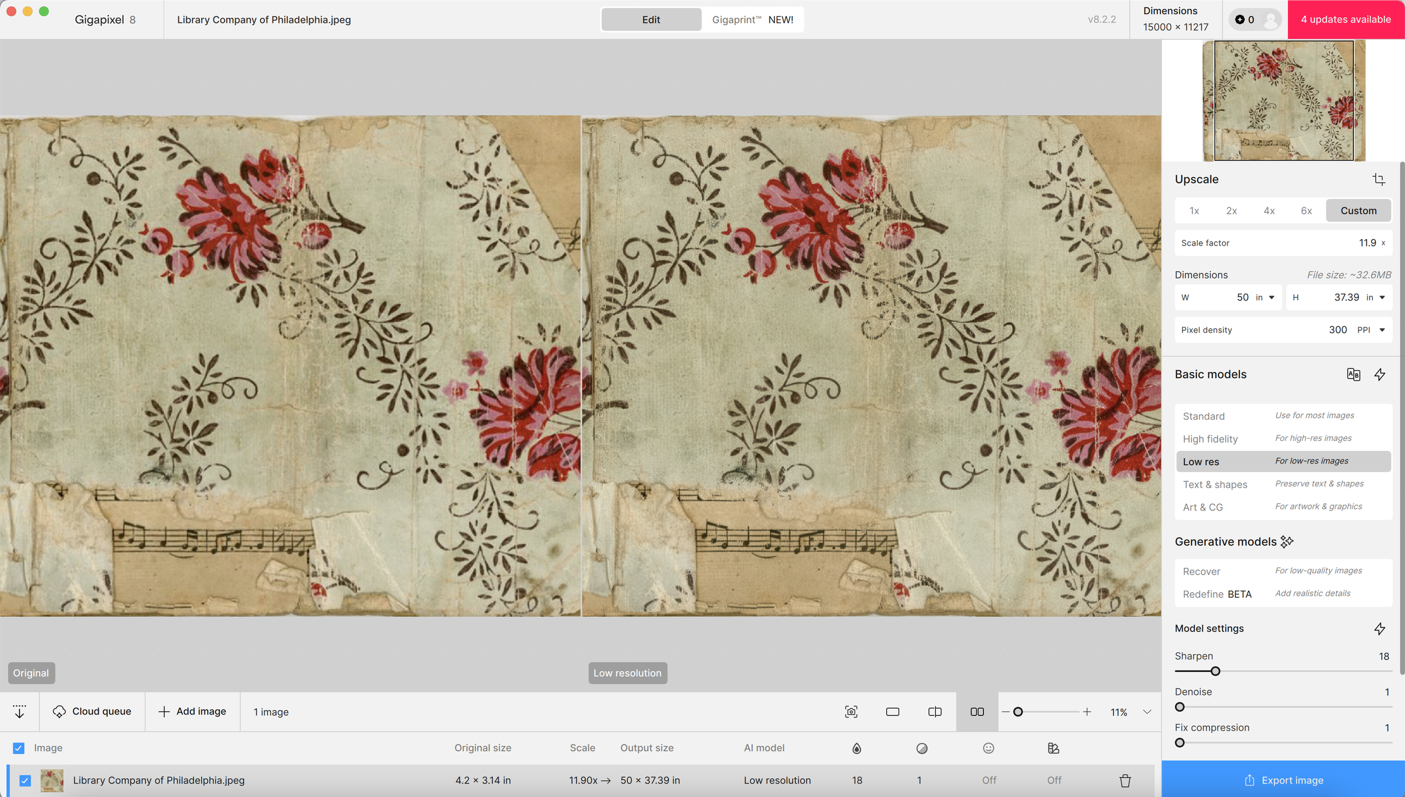Click the sharpen droplet column icon
This screenshot has height=797, width=1405.
tap(856, 748)
